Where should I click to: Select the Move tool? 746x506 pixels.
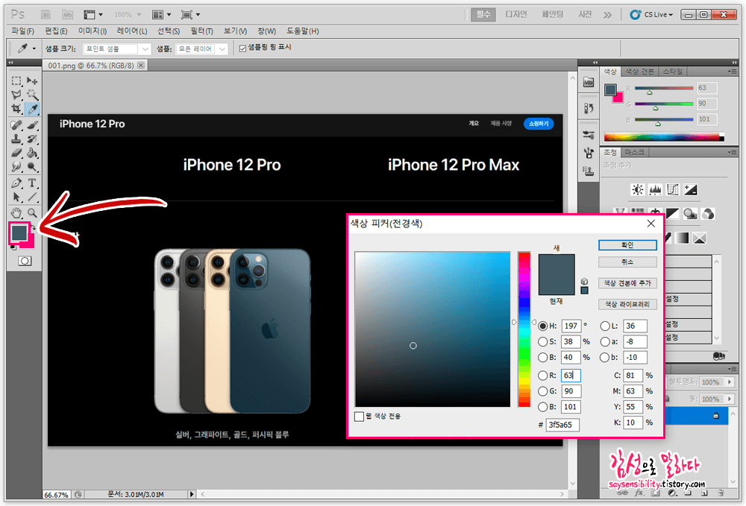pos(32,80)
